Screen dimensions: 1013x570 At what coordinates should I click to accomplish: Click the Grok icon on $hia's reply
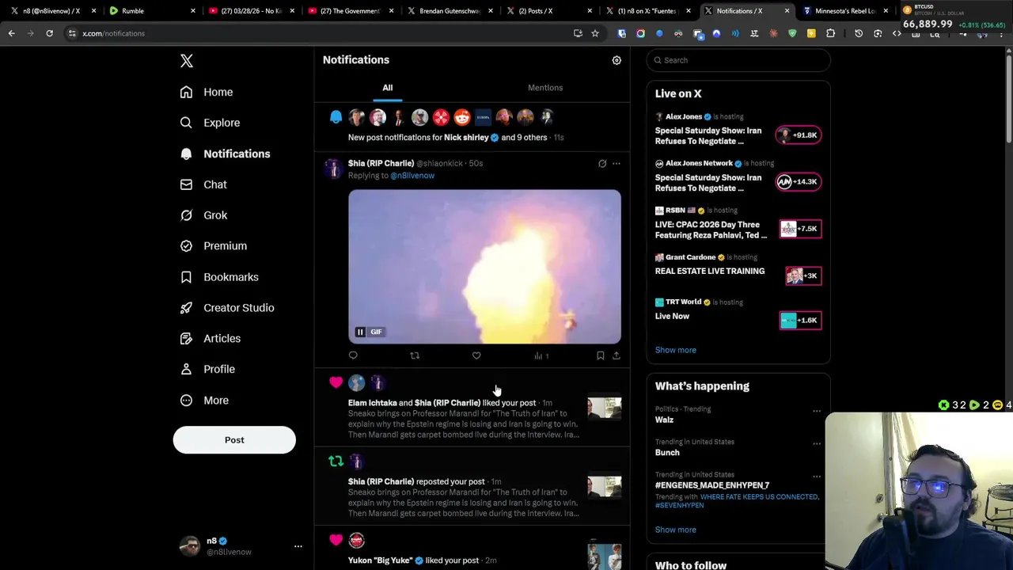602,164
